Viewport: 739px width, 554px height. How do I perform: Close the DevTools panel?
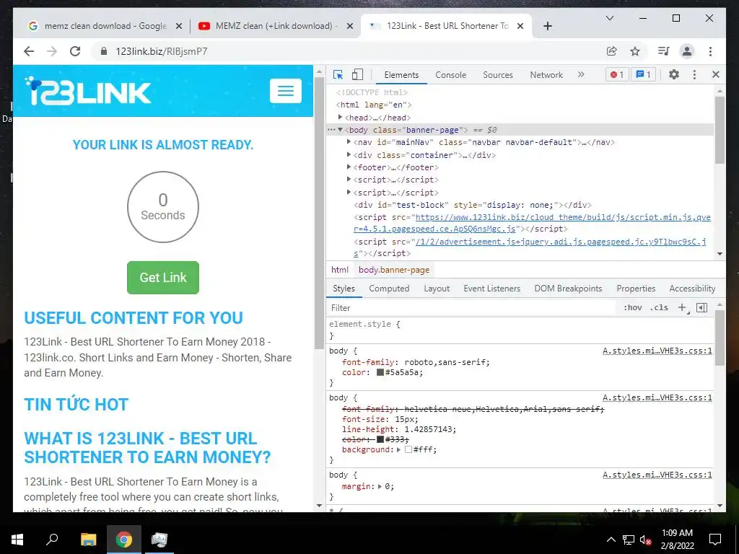715,74
